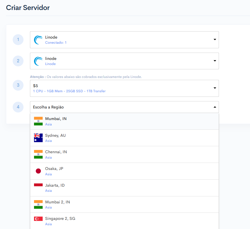Click the Linode logo in the provider field

tap(38, 40)
